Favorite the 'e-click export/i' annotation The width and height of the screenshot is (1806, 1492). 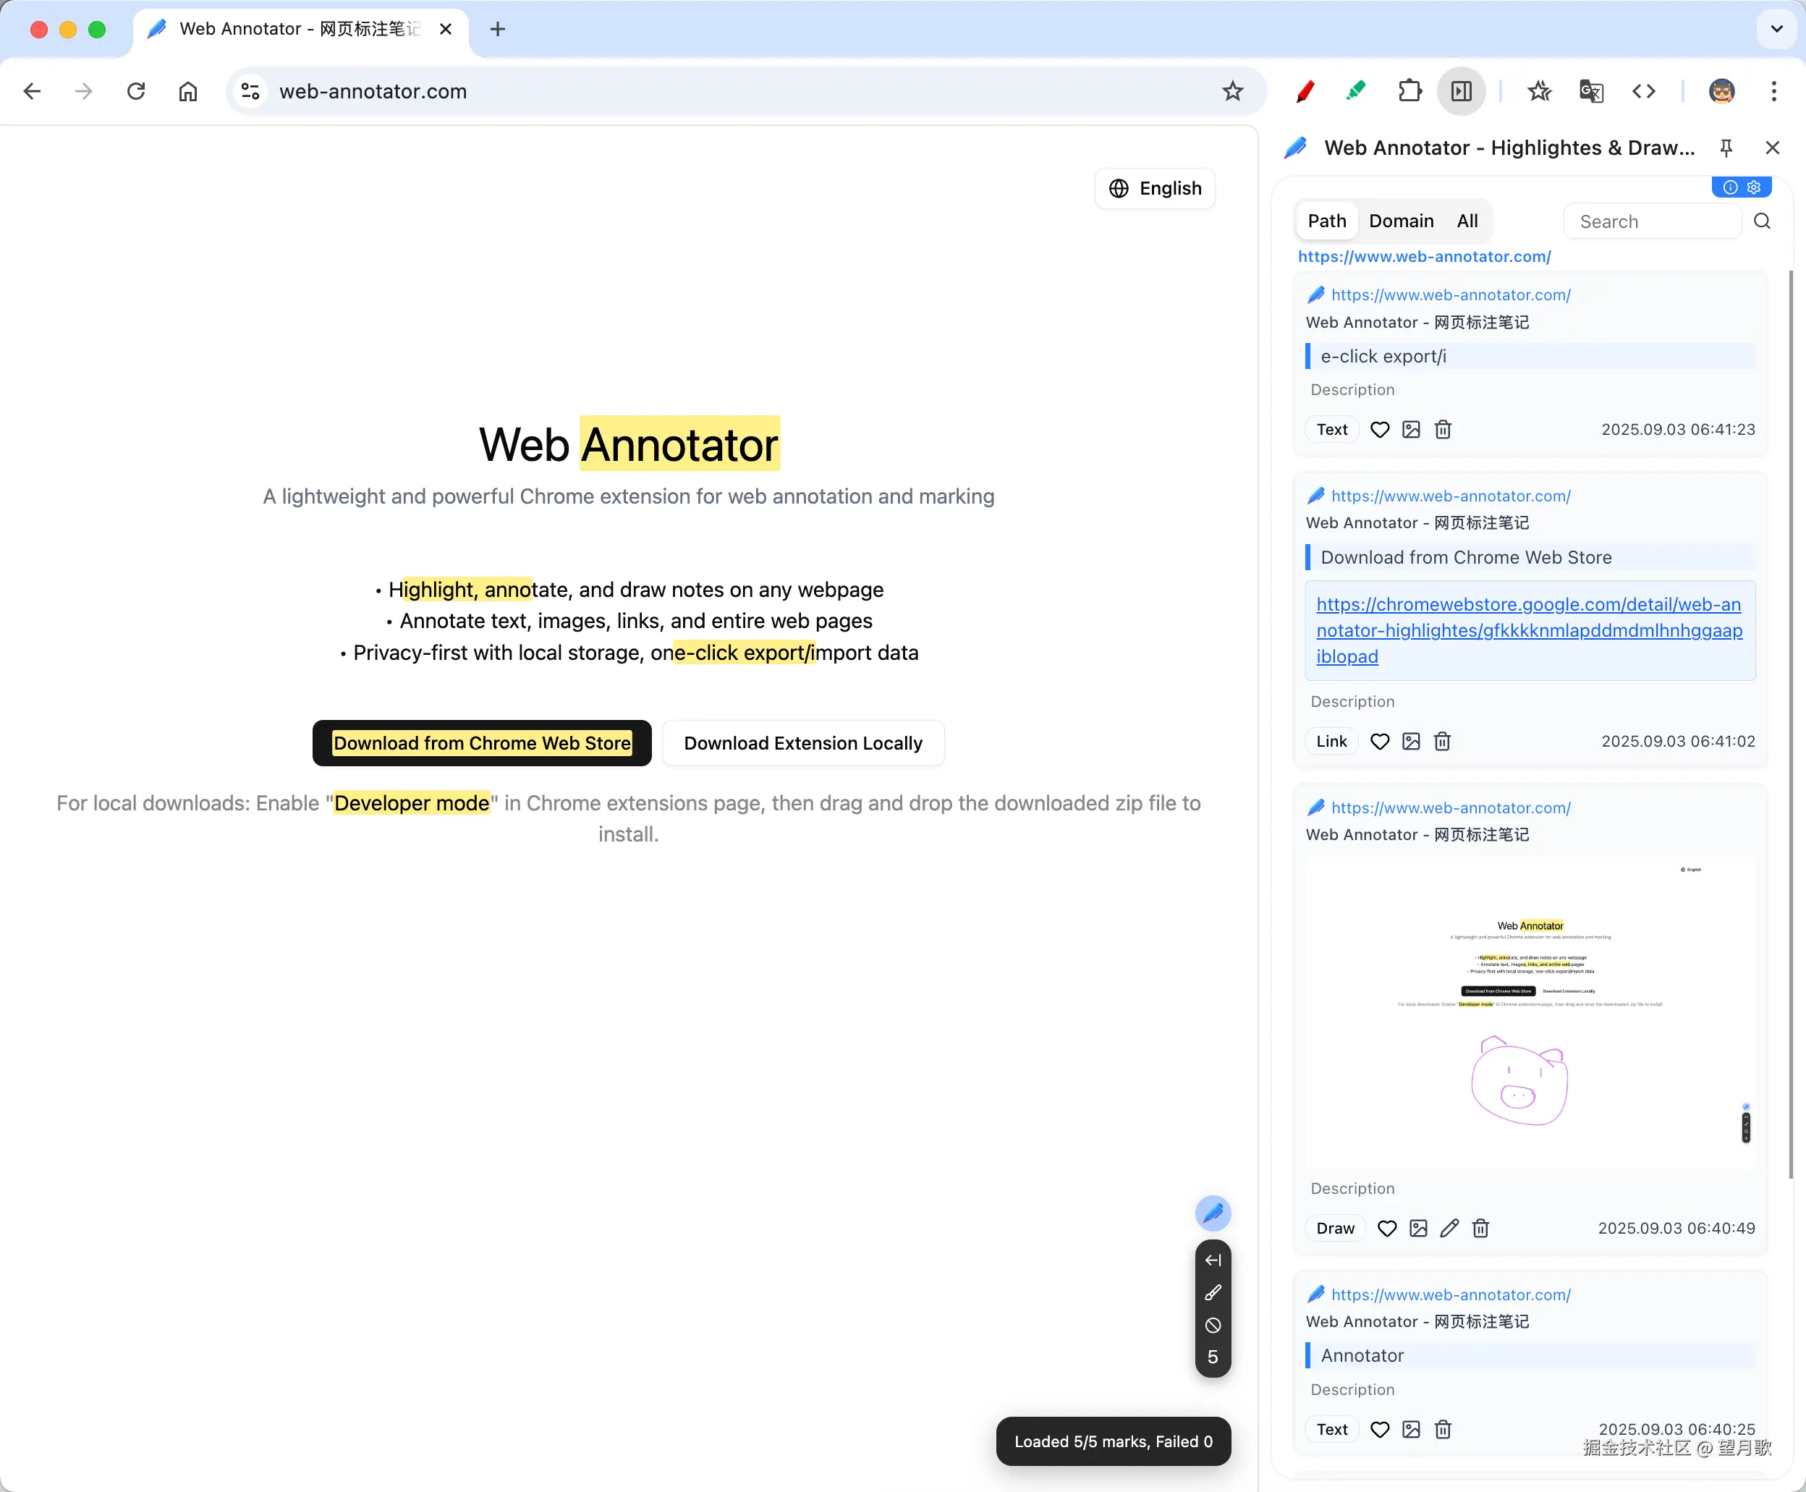(x=1380, y=430)
